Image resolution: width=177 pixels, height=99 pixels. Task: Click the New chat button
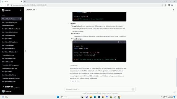[x=12, y=10]
